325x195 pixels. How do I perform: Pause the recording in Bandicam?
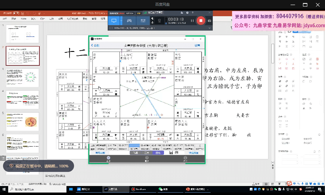(x=192, y=20)
